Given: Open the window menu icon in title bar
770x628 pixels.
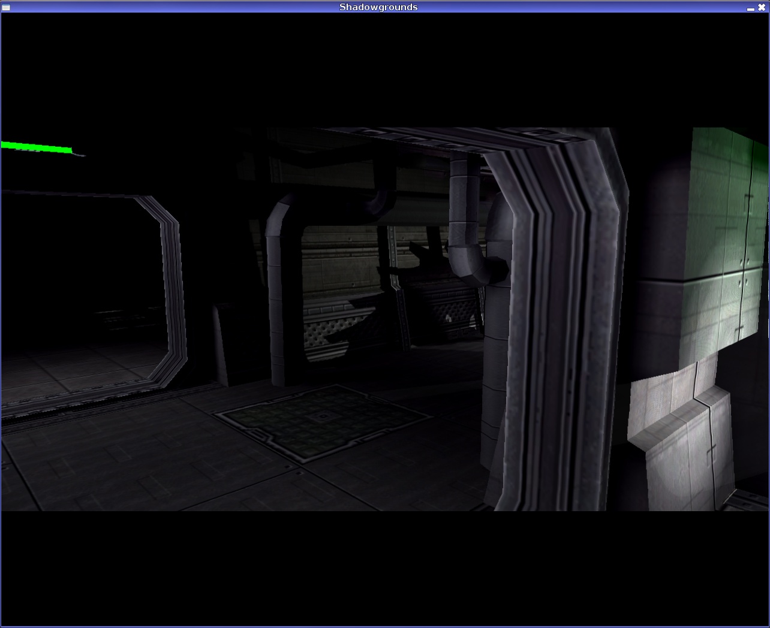Looking at the screenshot, I should (6, 7).
